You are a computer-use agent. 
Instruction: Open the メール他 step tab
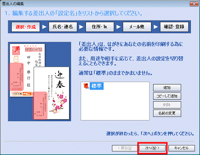[x=137, y=27]
